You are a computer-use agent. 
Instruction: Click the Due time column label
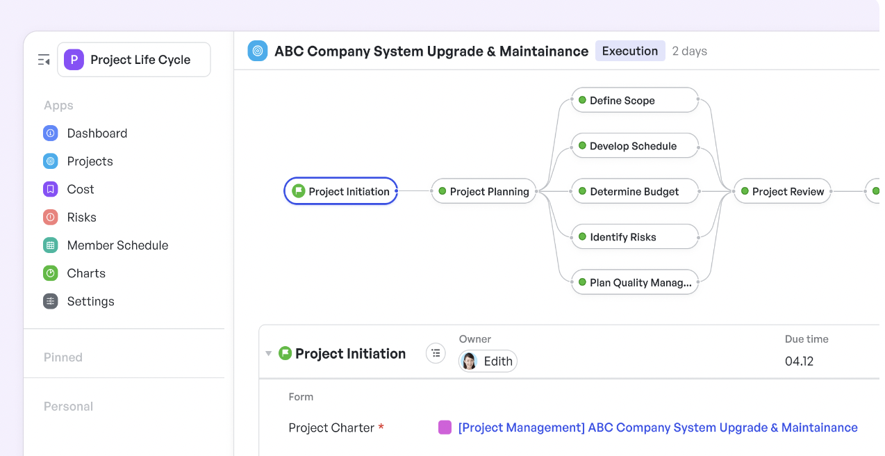coord(807,339)
